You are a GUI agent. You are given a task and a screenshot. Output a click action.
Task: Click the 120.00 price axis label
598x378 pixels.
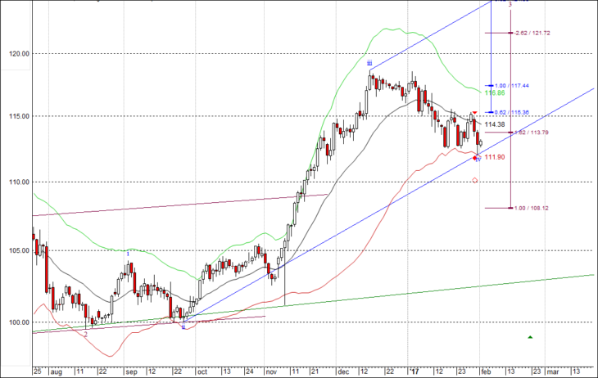pyautogui.click(x=20, y=54)
